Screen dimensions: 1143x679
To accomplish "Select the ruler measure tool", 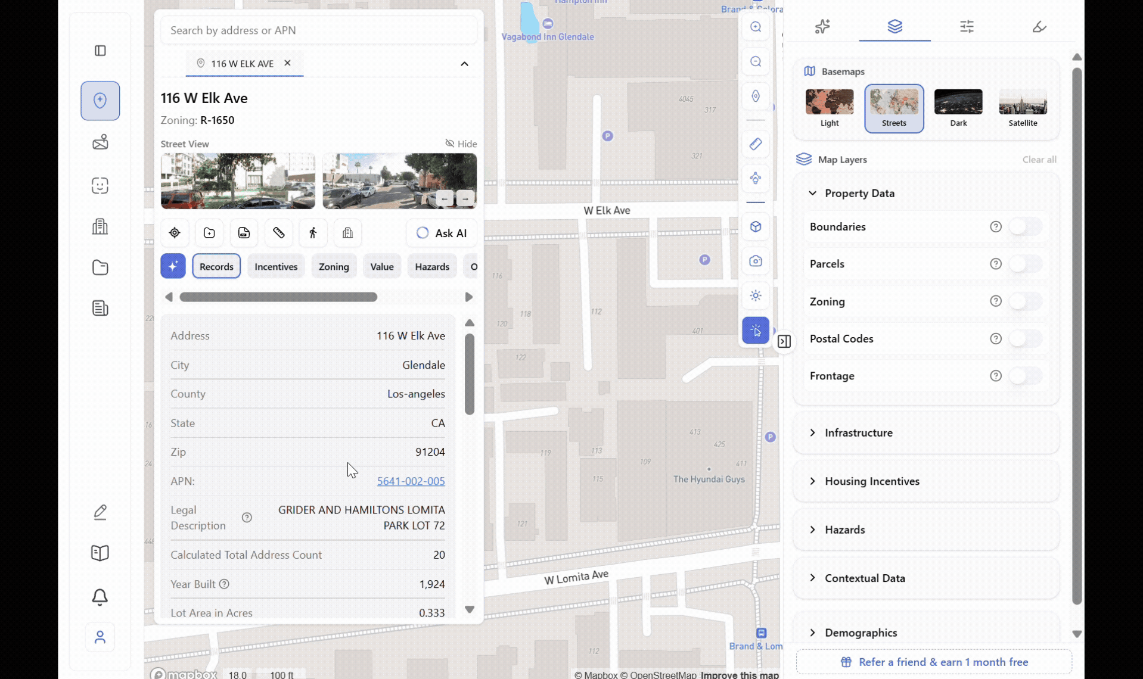I will click(x=756, y=144).
